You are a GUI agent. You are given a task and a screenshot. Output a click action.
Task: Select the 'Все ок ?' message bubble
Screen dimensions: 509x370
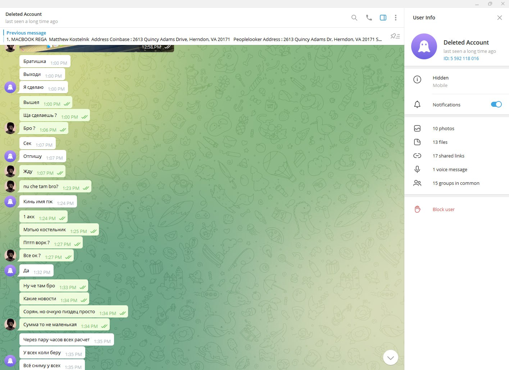pos(46,256)
